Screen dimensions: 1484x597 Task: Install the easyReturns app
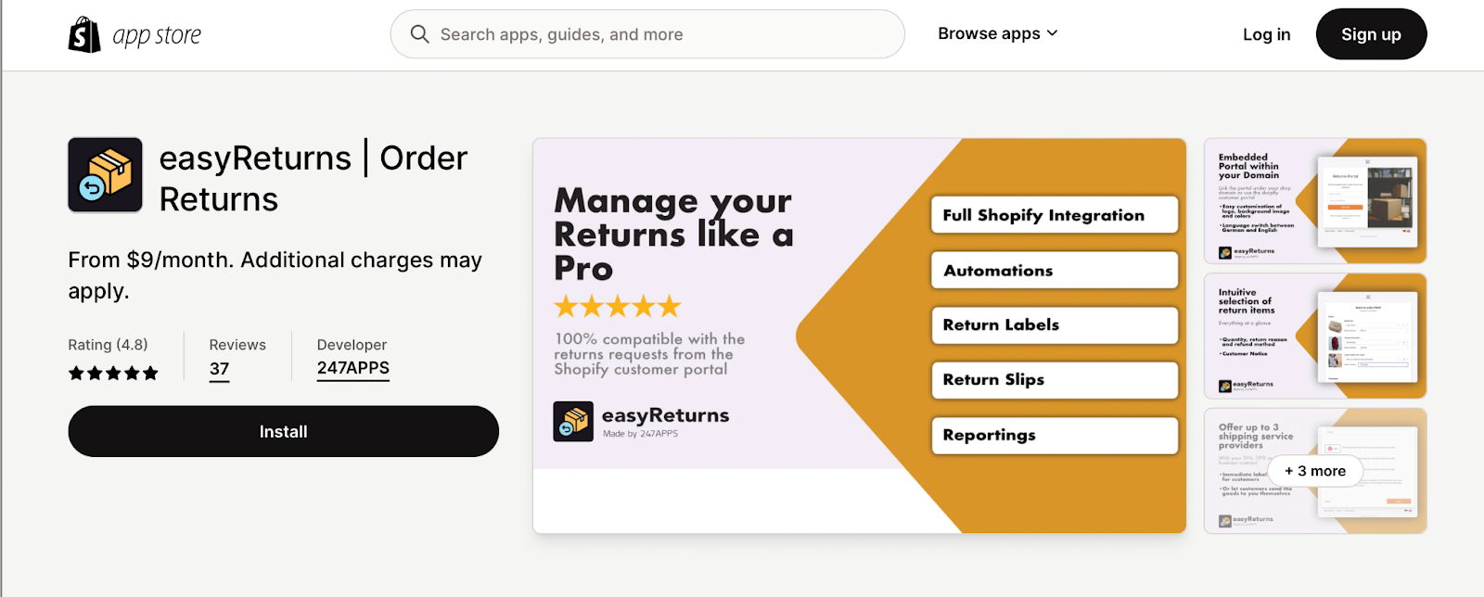[x=283, y=431]
